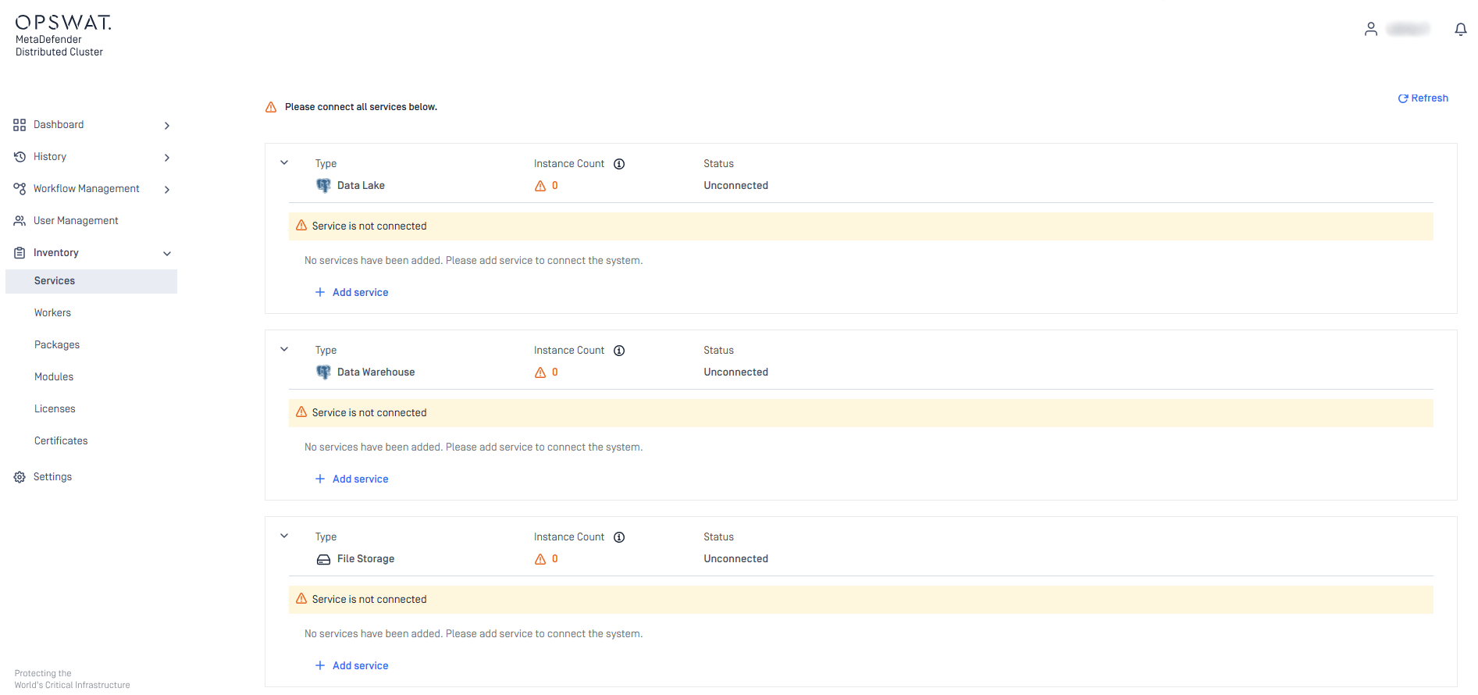Expand the History submenu arrow
1478x695 pixels.
click(167, 158)
